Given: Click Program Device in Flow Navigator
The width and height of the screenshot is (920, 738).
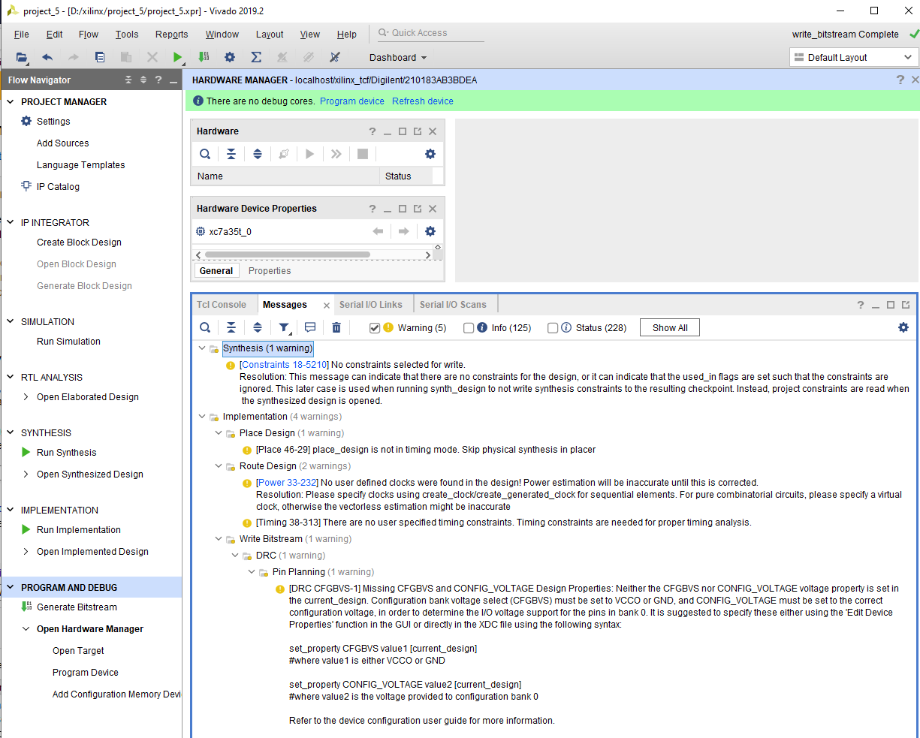Looking at the screenshot, I should coord(86,672).
